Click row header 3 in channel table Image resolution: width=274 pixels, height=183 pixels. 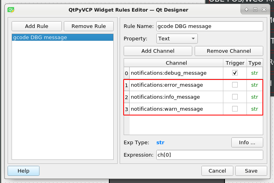coord(126,109)
